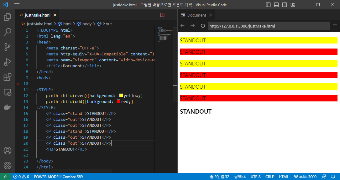The height and width of the screenshot is (180, 340).
Task: Open the notifications bell icon
Action: point(333,177)
